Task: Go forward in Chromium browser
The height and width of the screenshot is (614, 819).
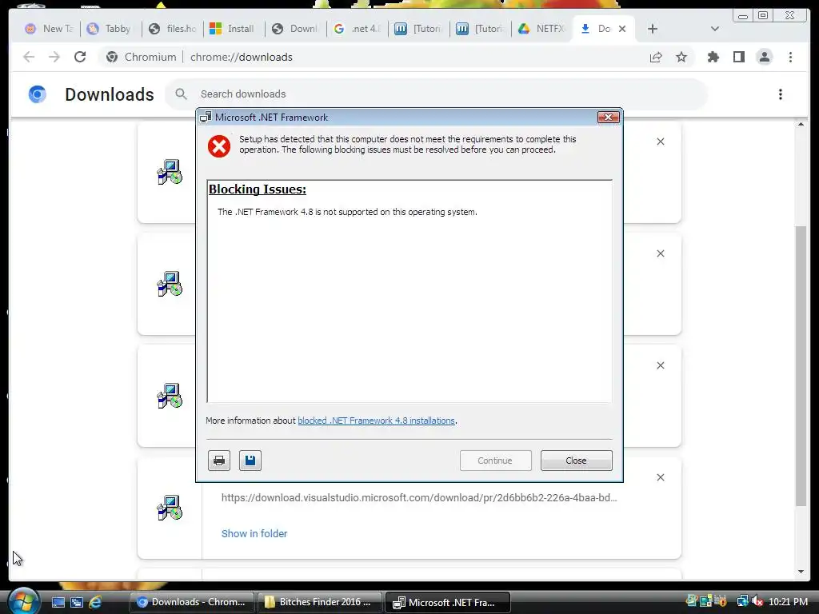Action: 54,57
